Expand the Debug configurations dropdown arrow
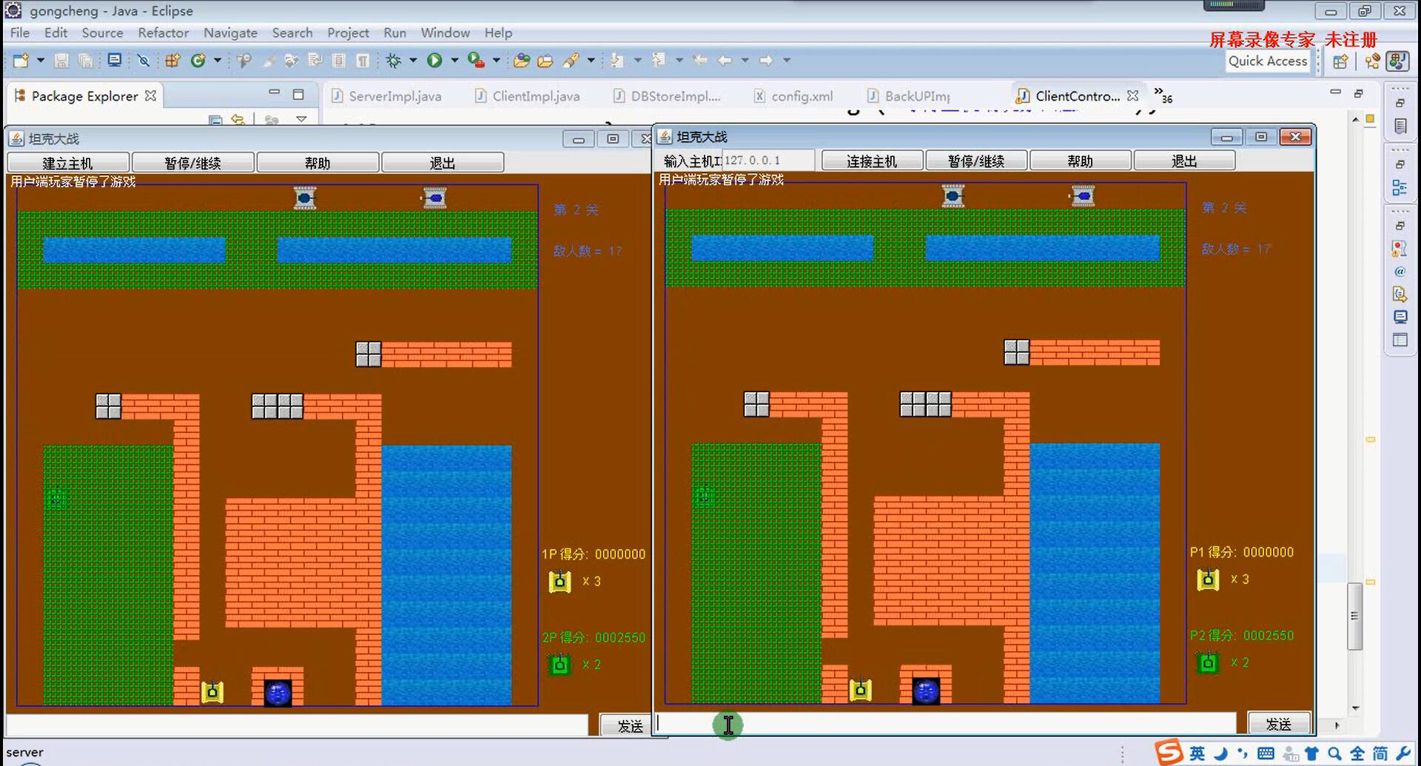Viewport: 1421px width, 766px height. (x=413, y=61)
